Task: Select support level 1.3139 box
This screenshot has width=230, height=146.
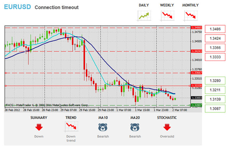Action: (215, 99)
